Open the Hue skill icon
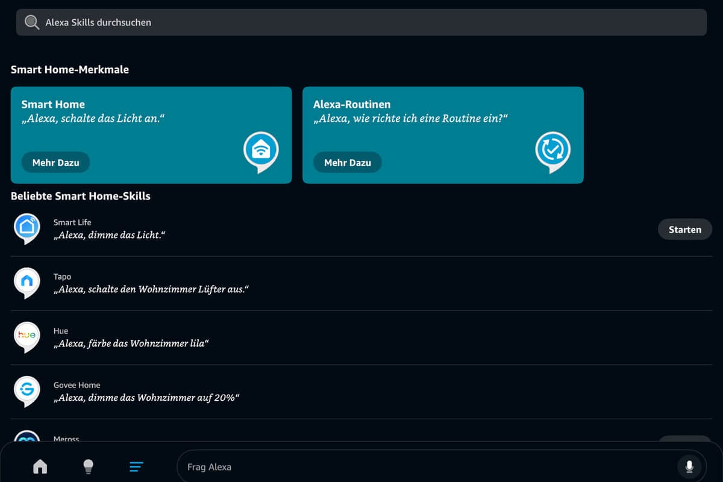The height and width of the screenshot is (482, 723). pyautogui.click(x=27, y=336)
